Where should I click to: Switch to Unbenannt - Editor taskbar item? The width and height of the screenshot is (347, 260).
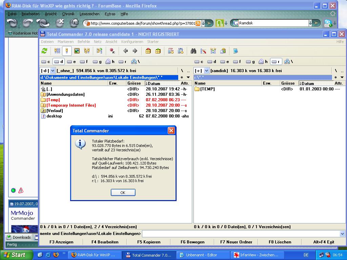[203, 255]
